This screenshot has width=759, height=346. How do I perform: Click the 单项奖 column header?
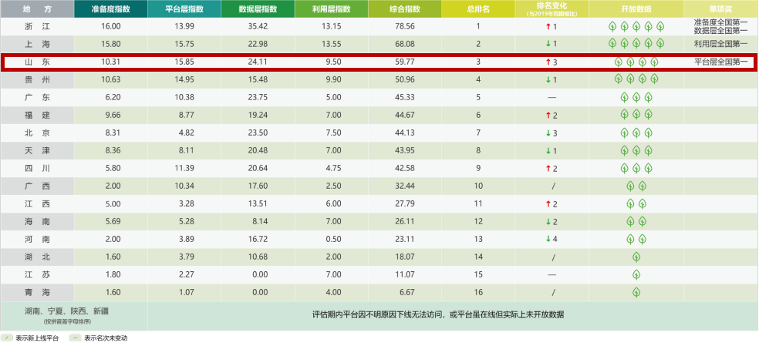[x=720, y=9]
